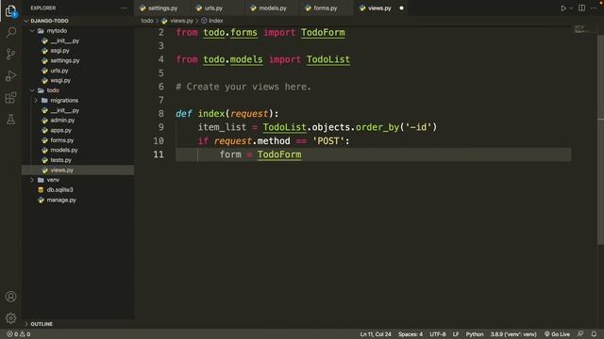Open apps.py in the explorer
This screenshot has height=339, width=604.
coord(60,130)
